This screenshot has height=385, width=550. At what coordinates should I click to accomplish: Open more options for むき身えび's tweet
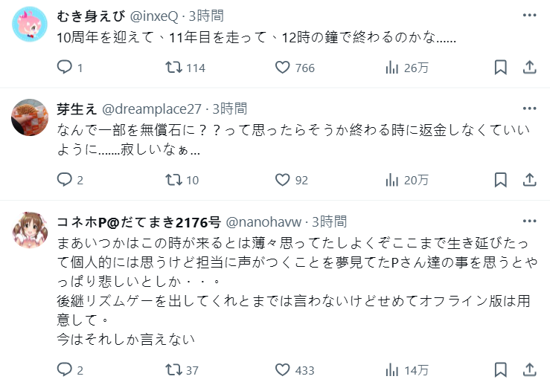tap(528, 16)
